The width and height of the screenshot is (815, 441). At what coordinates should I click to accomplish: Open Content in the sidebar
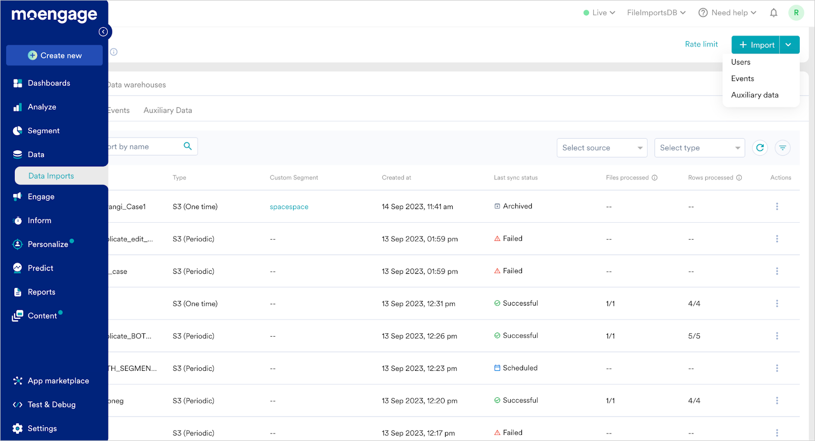pos(42,316)
